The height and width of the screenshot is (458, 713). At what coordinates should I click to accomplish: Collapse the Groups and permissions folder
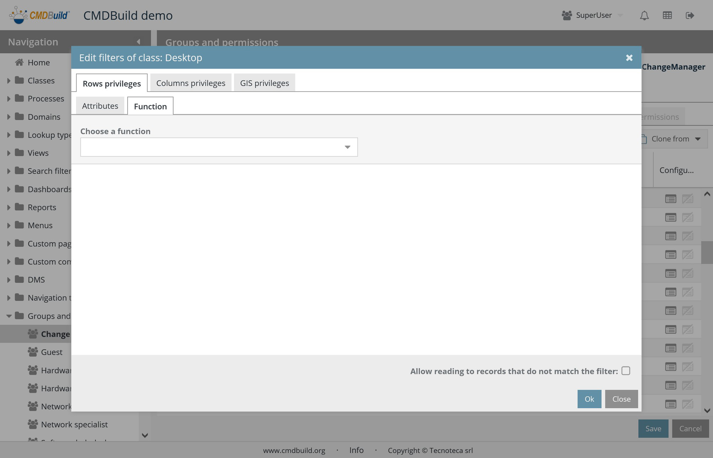pyautogui.click(x=9, y=316)
